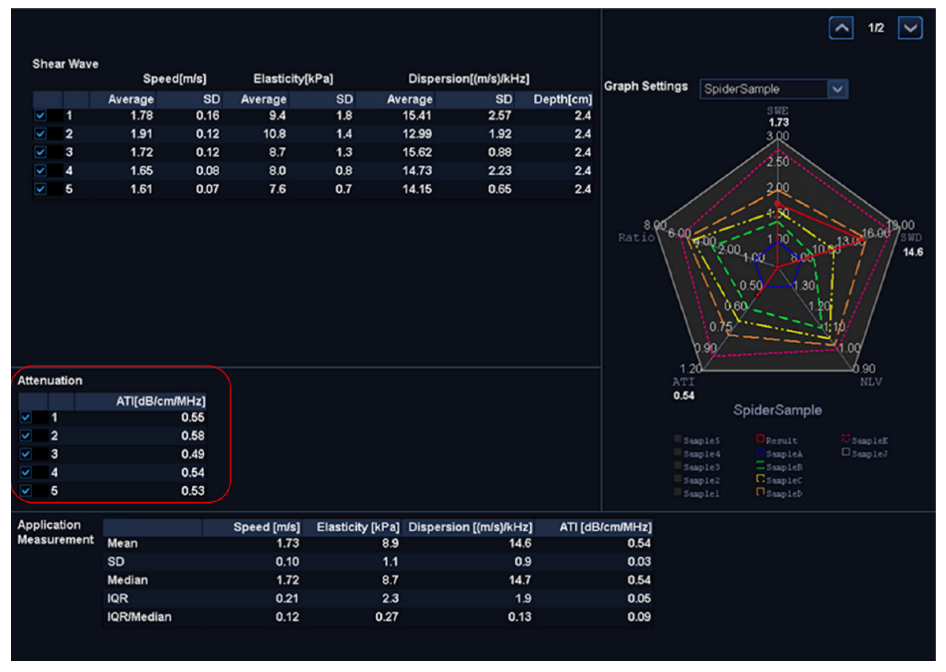Image resolution: width=946 pixels, height=672 pixels.
Task: Toggle attenuation measurement 4 checkbox
Action: point(26,472)
